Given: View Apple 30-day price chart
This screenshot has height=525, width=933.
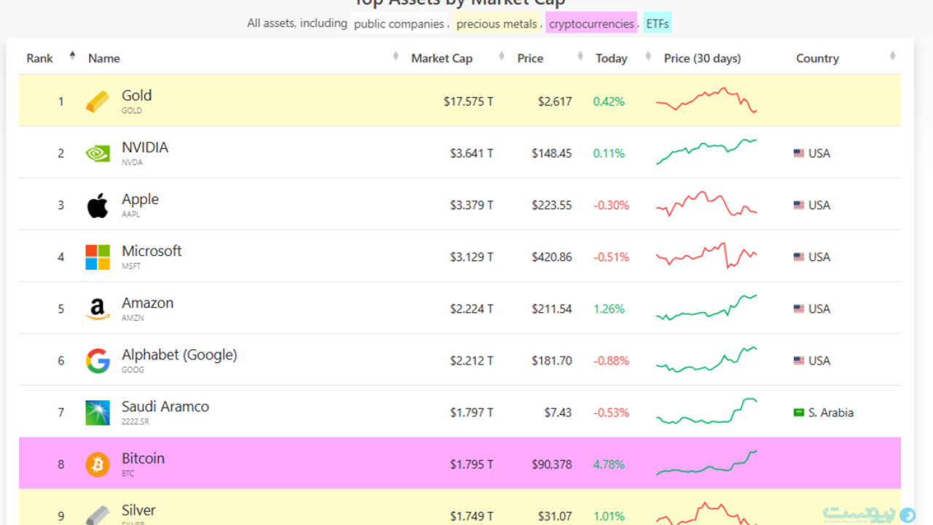Looking at the screenshot, I should 706,204.
